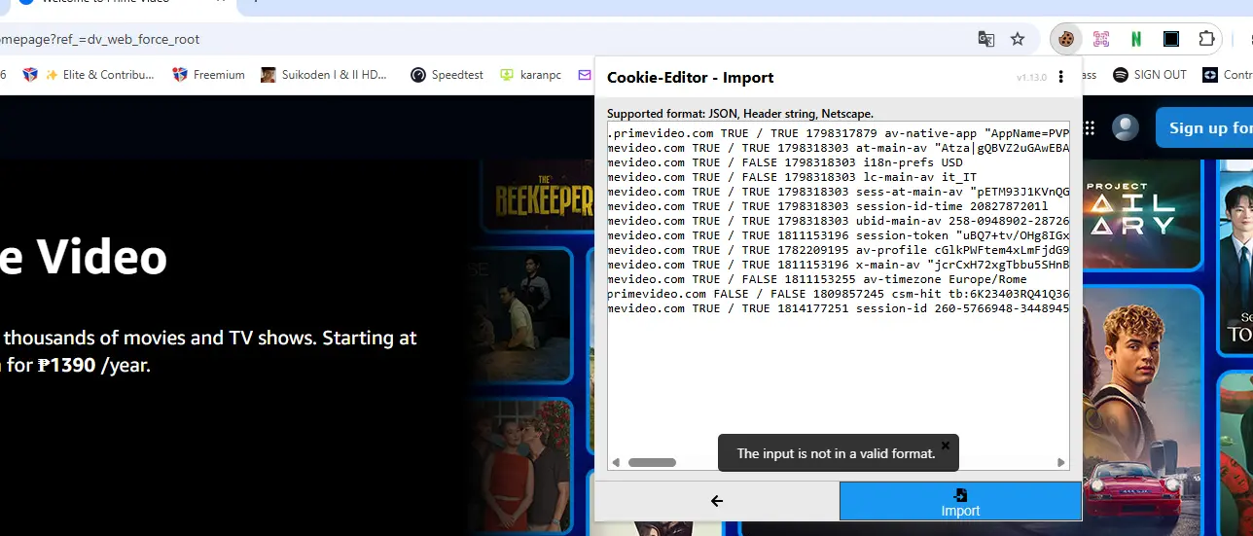This screenshot has width=1253, height=536.
Task: Click the Cookie-Editor extension icon
Action: 1067,39
